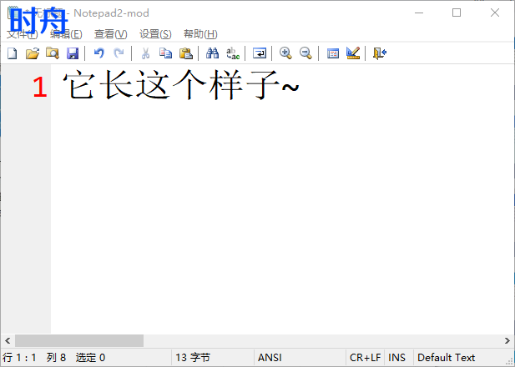Viewport: 515px width, 367px height.
Task: Open the 帮助(H) menu
Action: (200, 34)
